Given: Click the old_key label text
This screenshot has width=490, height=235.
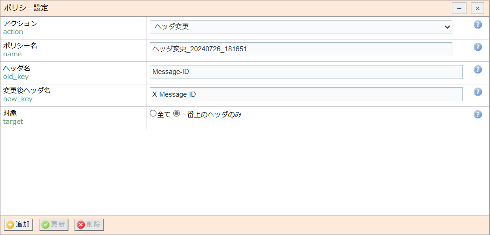Looking at the screenshot, I should point(15,77).
